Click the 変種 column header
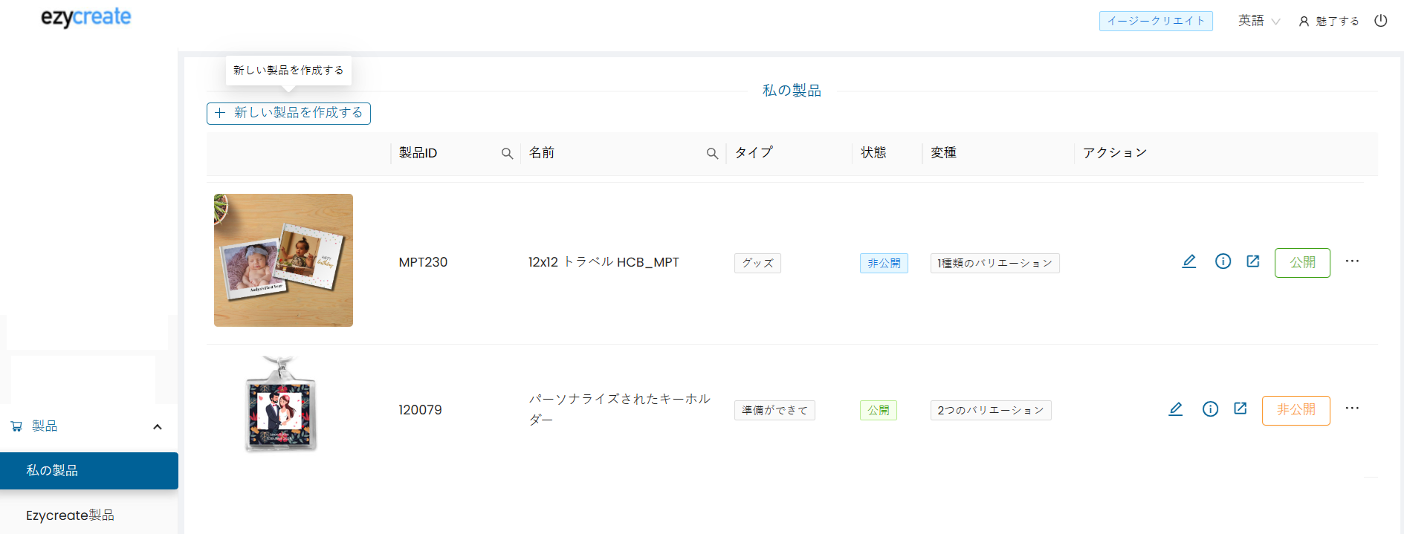This screenshot has height=534, width=1404. point(943,152)
